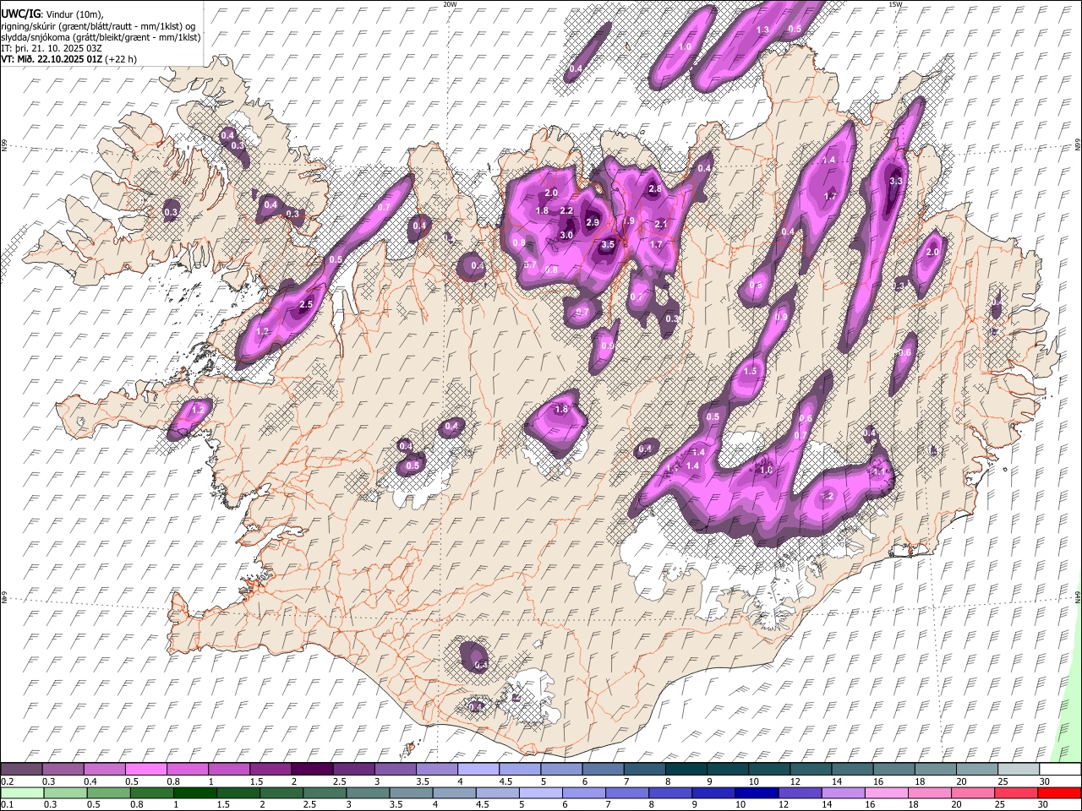Click the 'rigning/skúrir' legend description line
The image size is (1082, 811).
[98, 26]
